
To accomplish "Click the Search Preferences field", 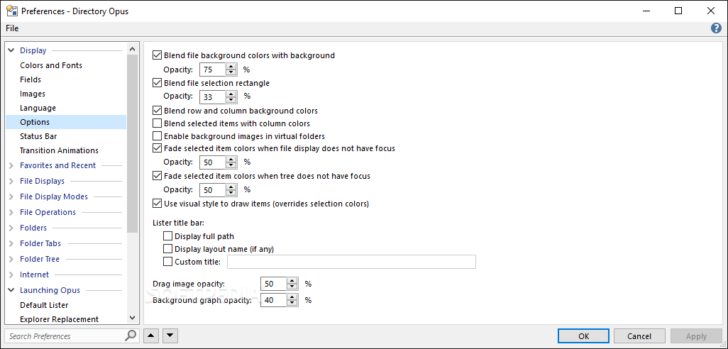I will 65,336.
